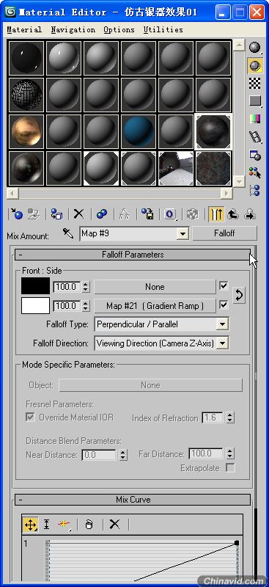Screen dimensions: 269x587
Task: Click the side value 100.0 spinner arrows
Action: (x=86, y=306)
